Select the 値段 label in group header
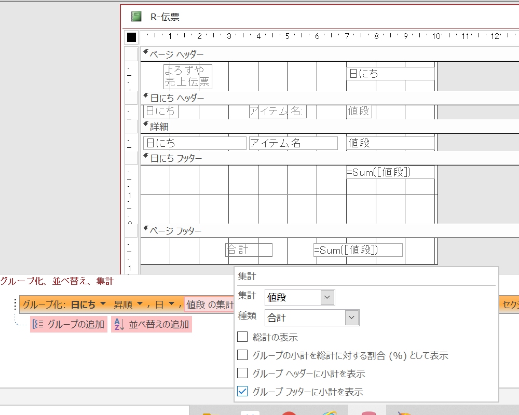519x415 pixels. pos(359,111)
